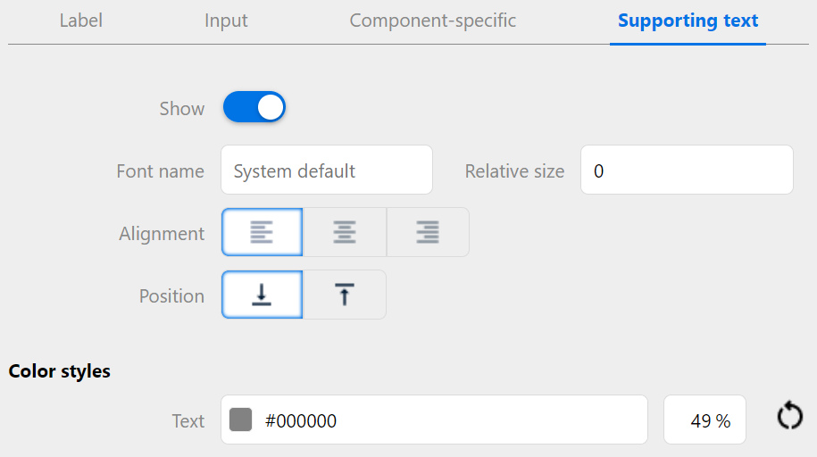This screenshot has width=817, height=457.
Task: Click the gray Text color swatch
Action: click(241, 420)
